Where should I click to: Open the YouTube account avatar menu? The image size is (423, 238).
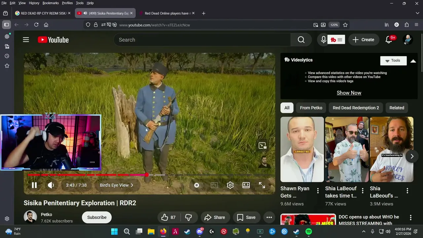point(407,40)
